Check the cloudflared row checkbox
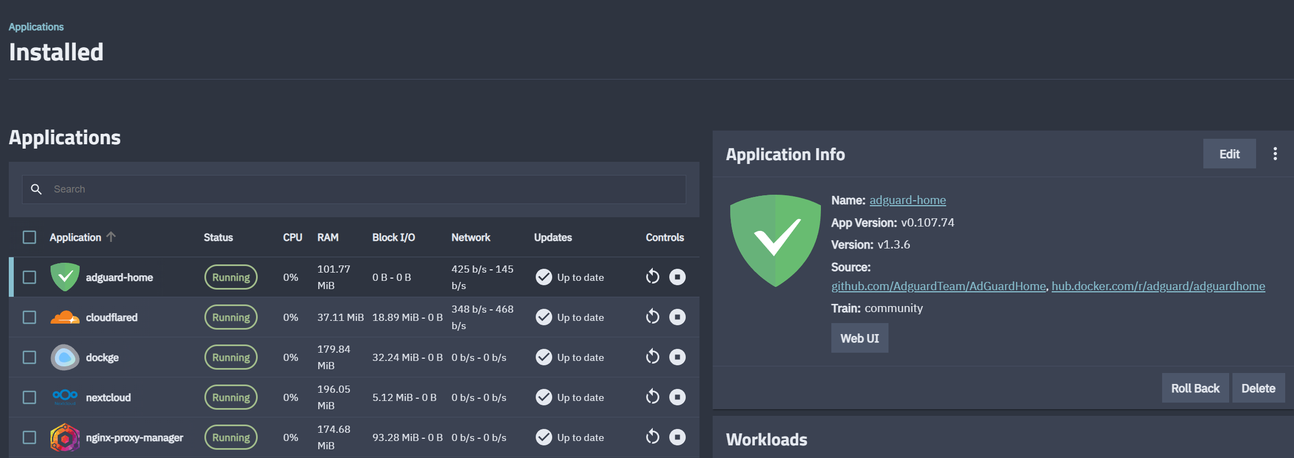Screen dimensions: 1294x458 click(30, 317)
